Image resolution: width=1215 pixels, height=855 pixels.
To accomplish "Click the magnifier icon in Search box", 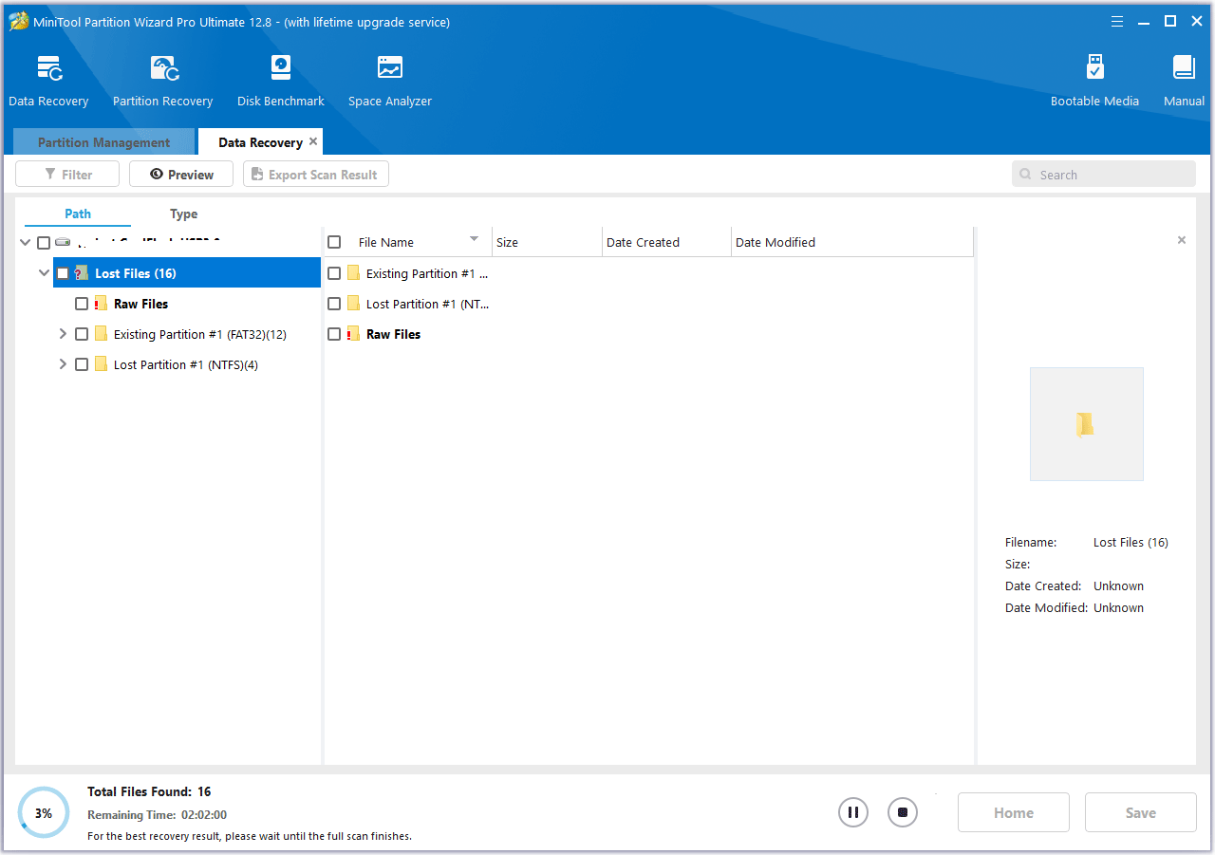I will tap(1025, 175).
